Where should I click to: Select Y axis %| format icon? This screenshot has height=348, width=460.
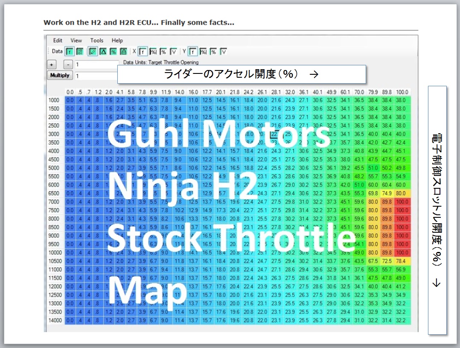coord(203,52)
